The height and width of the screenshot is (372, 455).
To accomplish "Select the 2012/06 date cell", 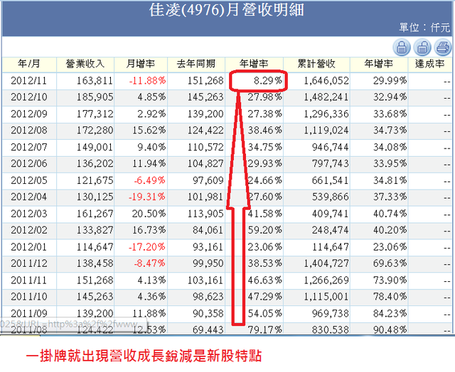I will [x=29, y=164].
